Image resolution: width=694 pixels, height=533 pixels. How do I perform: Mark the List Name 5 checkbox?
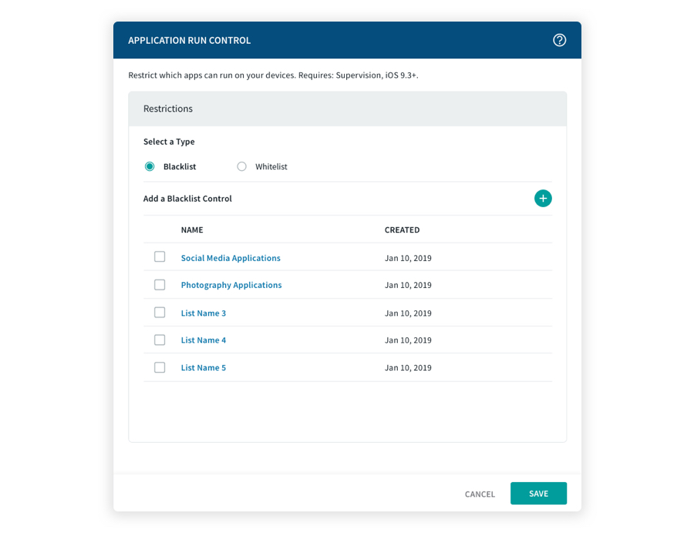click(x=160, y=367)
